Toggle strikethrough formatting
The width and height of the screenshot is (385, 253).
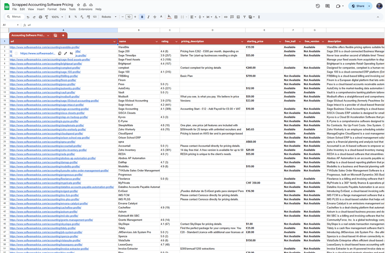(155, 17)
